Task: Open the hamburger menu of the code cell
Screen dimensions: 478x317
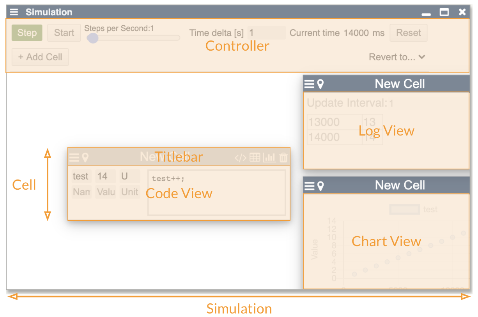Action: tap(74, 157)
